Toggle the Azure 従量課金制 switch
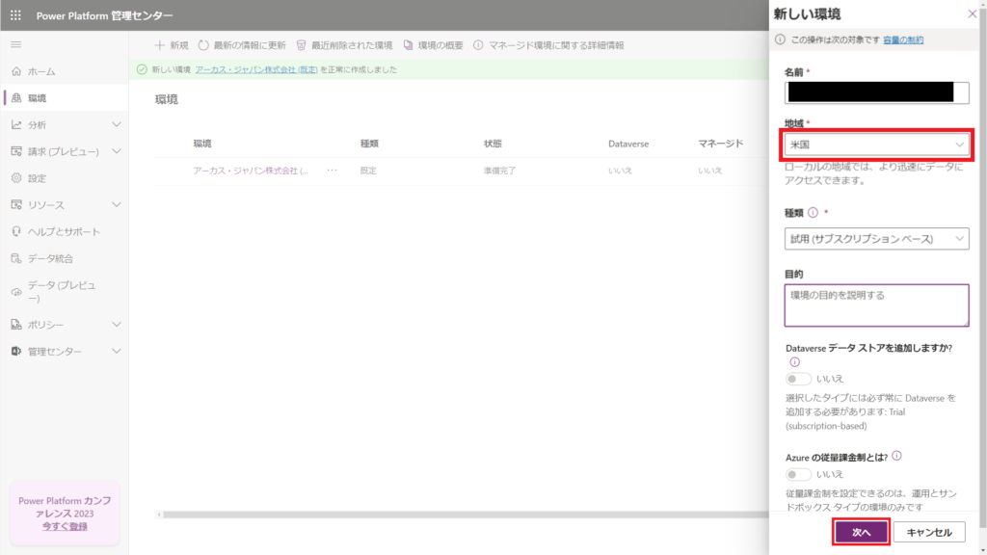Image resolution: width=987 pixels, height=555 pixels. coord(798,474)
